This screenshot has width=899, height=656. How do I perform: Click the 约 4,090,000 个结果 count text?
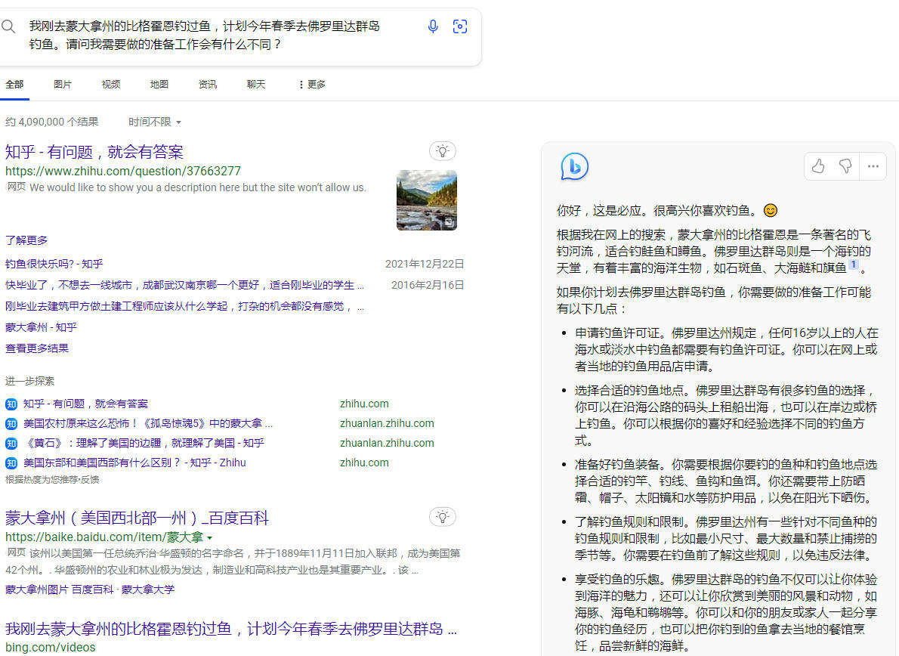[52, 122]
